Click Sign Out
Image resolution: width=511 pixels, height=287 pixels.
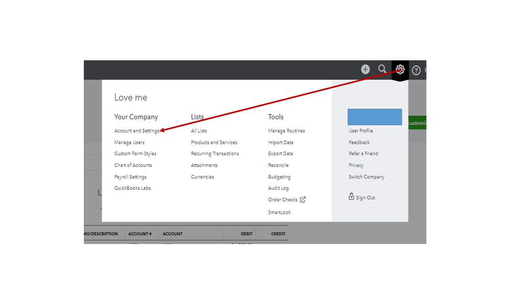tap(365, 198)
